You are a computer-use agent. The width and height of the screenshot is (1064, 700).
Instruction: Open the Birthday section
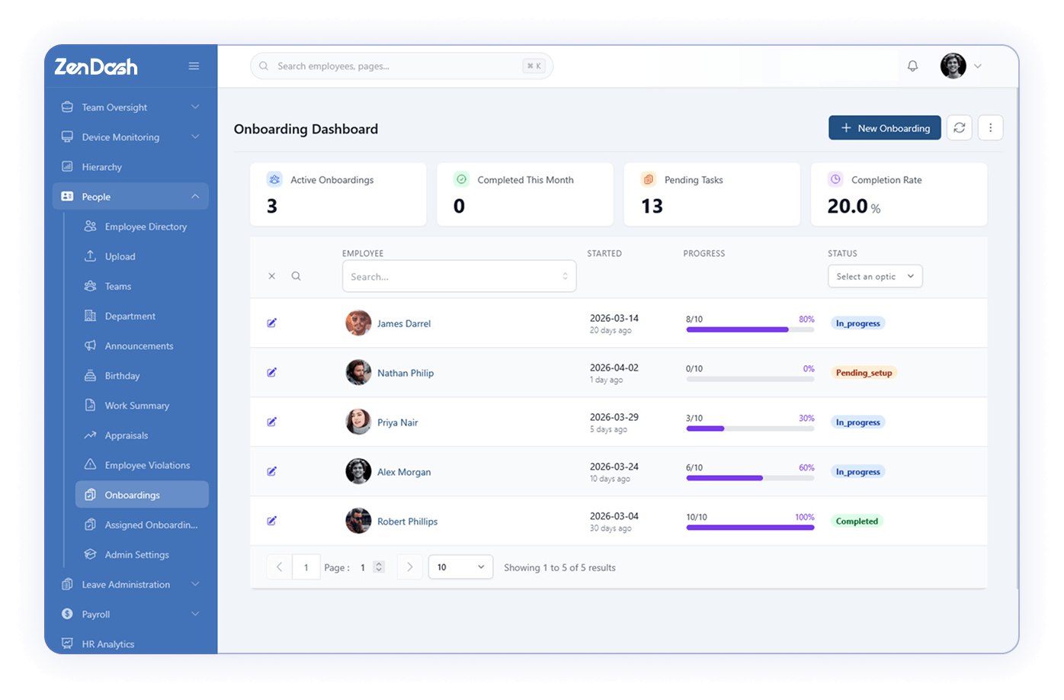pyautogui.click(x=121, y=375)
